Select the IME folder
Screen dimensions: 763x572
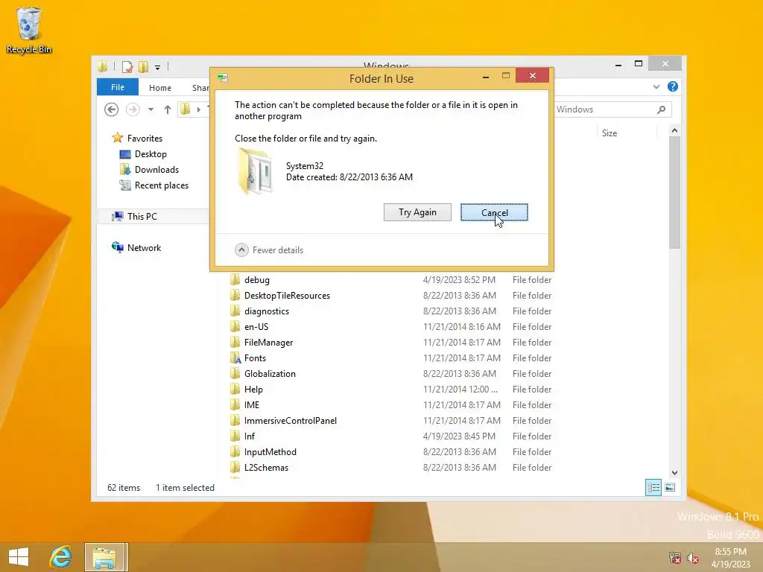pyautogui.click(x=252, y=404)
